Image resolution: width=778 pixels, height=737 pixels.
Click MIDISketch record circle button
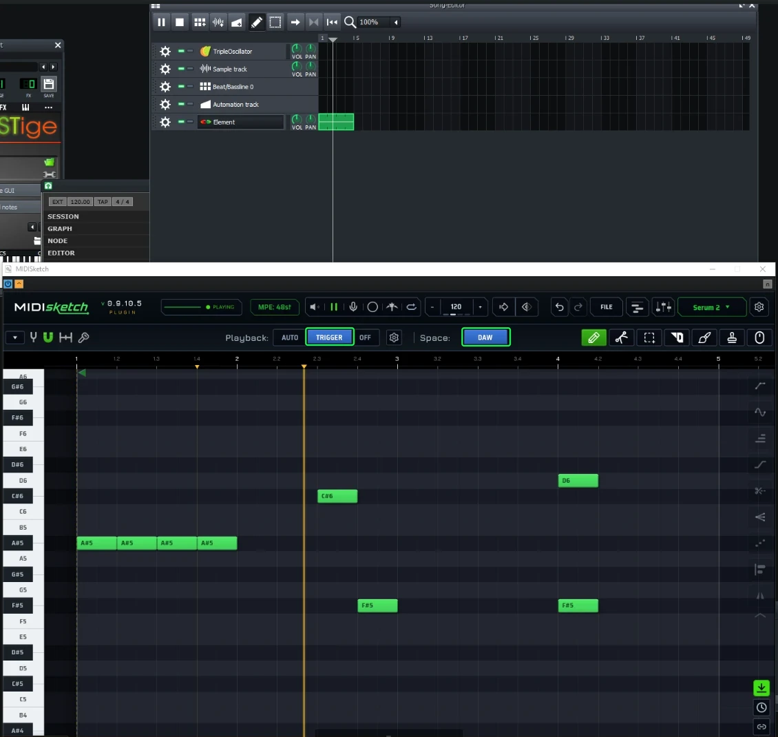372,307
